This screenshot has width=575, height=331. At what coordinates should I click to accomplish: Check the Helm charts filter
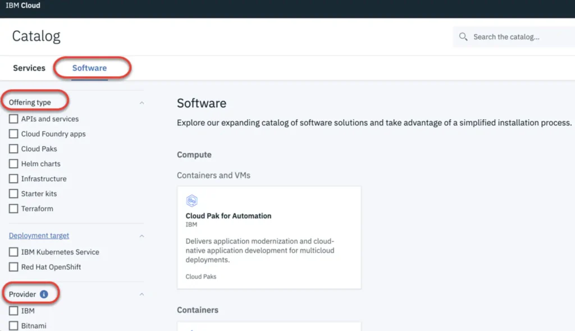tap(13, 164)
